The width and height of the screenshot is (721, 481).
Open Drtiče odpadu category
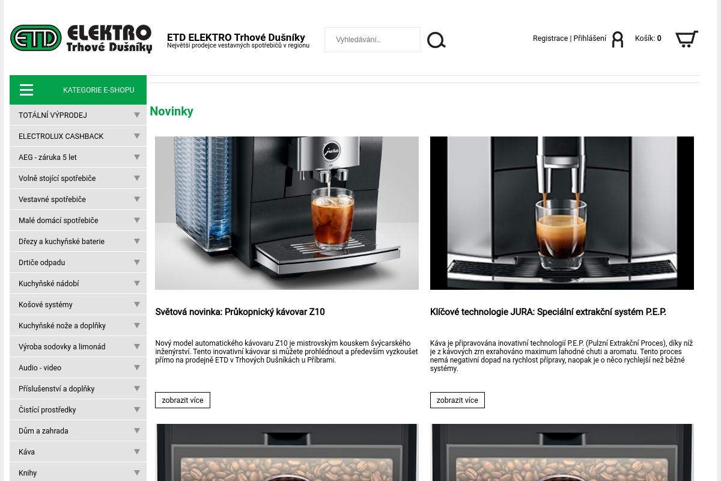pyautogui.click(x=42, y=263)
